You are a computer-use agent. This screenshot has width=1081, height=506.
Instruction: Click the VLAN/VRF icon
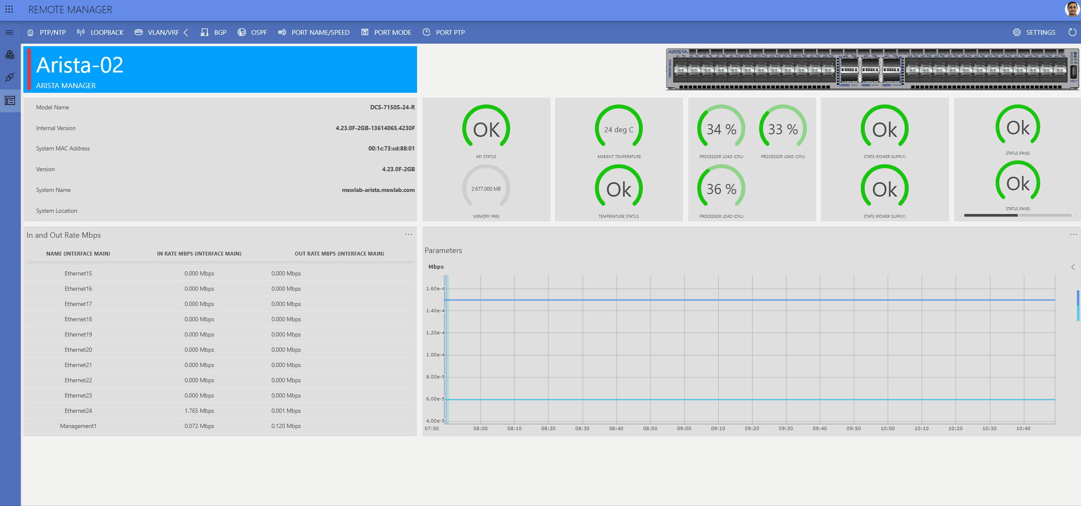138,32
